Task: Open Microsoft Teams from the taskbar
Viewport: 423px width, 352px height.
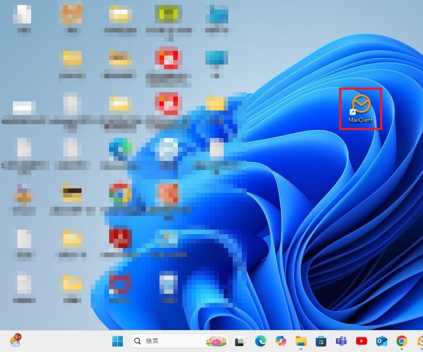Action: pyautogui.click(x=341, y=341)
